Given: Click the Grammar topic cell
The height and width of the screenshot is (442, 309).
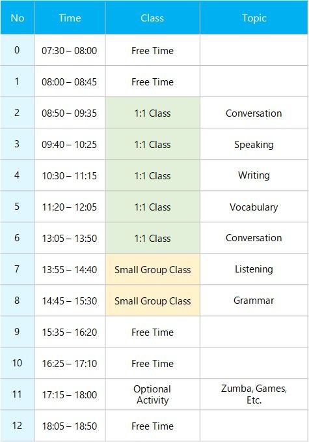Looking at the screenshot, I should 254,301.
